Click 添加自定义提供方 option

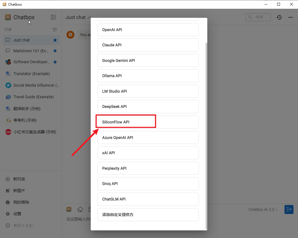click(x=148, y=215)
